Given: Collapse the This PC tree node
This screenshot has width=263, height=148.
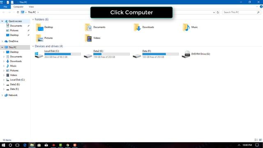Looking at the screenshot, I should pyautogui.click(x=2, y=47).
